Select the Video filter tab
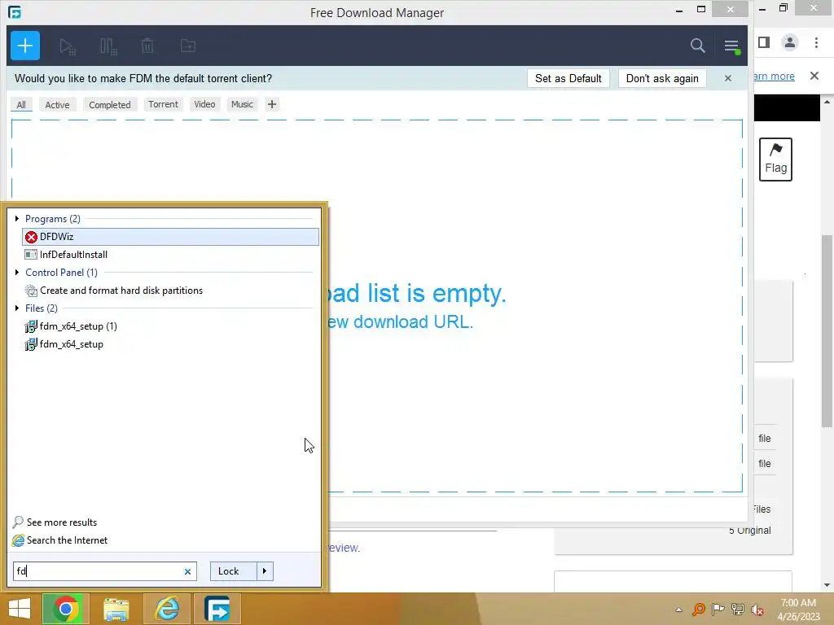The image size is (834, 625). [204, 104]
